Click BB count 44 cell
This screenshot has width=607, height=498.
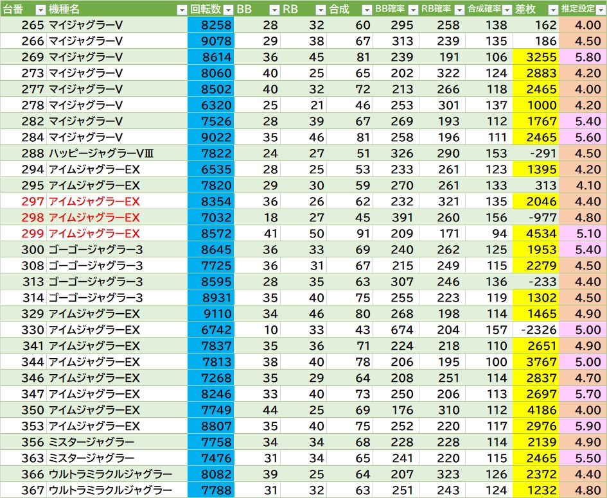coord(257,410)
